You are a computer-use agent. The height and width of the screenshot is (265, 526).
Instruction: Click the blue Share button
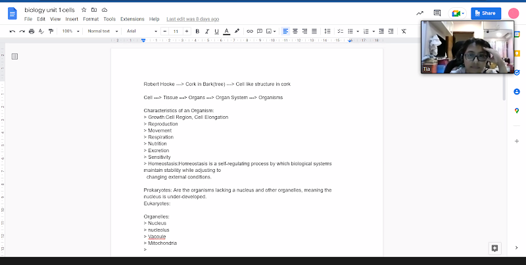pos(485,13)
